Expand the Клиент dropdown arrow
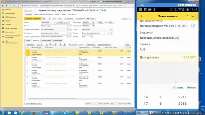The height and width of the screenshot is (115, 205). pos(68,26)
